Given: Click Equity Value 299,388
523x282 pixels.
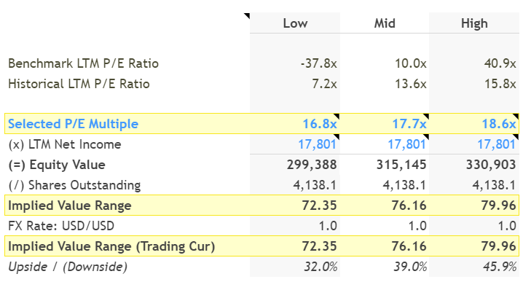Looking at the screenshot, I should [312, 165].
